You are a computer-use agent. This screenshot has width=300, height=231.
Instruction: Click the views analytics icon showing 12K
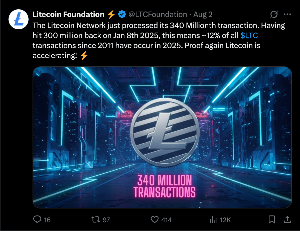tap(213, 220)
